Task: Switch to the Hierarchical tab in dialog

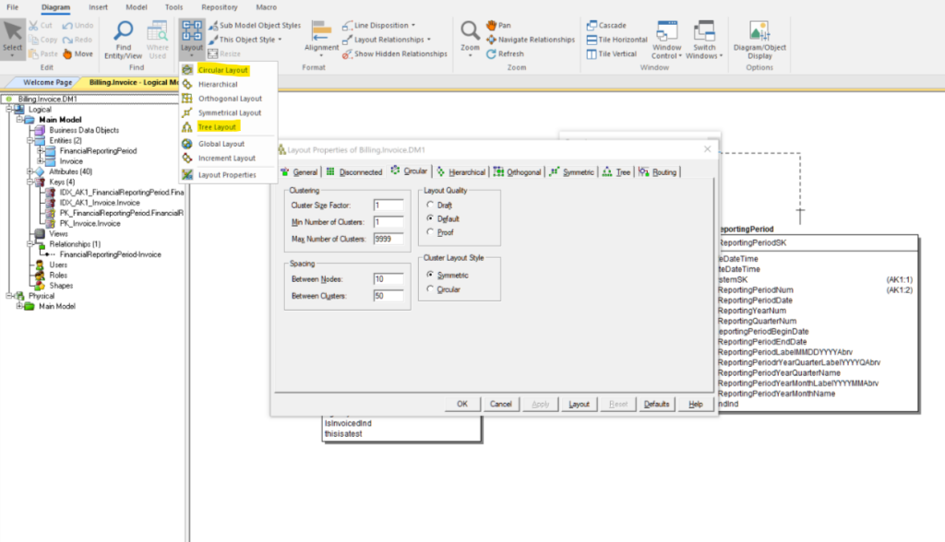Action: tap(461, 172)
